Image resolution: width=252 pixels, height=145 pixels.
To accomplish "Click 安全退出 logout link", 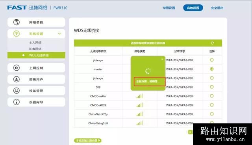I will (x=217, y=8).
